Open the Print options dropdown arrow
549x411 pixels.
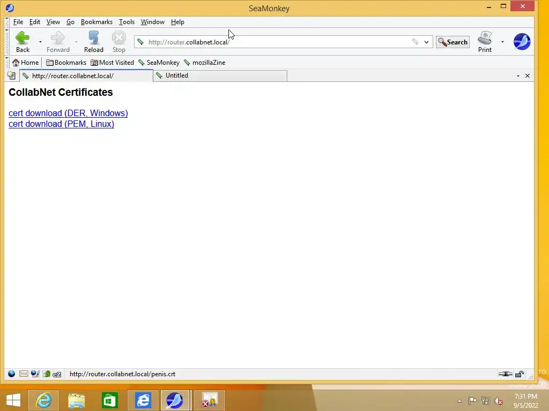(x=502, y=42)
